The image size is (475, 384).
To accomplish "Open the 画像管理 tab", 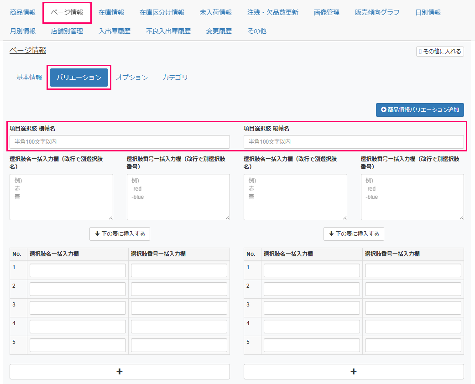I will click(x=327, y=12).
